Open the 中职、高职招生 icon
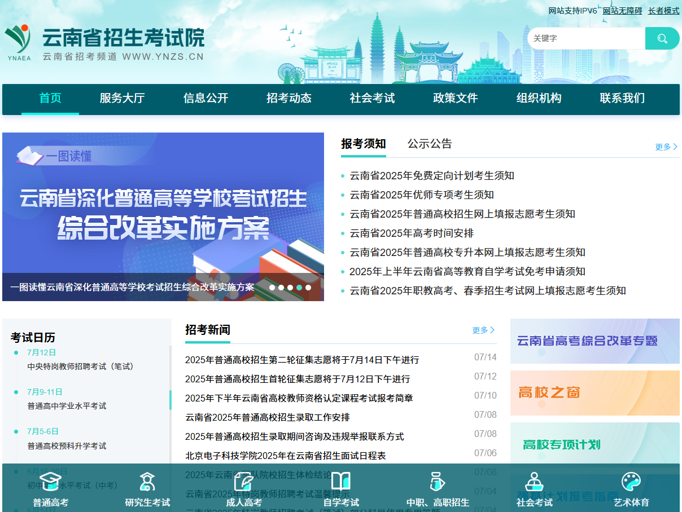Image resolution: width=682 pixels, height=512 pixels. [438, 482]
